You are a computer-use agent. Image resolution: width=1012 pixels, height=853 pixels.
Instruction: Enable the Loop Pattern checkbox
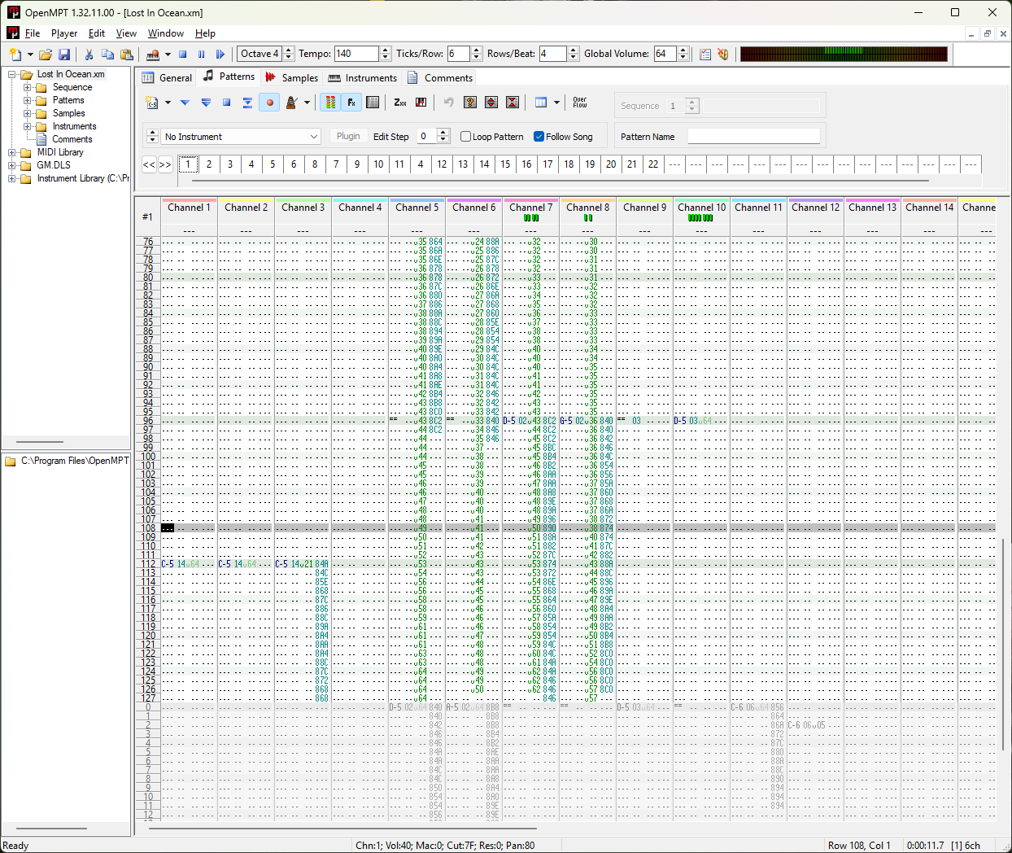[x=466, y=137]
